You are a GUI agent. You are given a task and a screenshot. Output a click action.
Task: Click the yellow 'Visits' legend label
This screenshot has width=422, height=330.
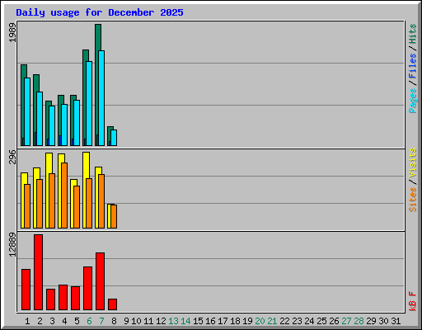tap(413, 163)
